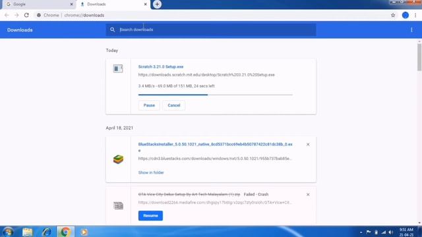Open the volume speaker tray icon
This screenshot has height=237, width=422.
(x=390, y=232)
